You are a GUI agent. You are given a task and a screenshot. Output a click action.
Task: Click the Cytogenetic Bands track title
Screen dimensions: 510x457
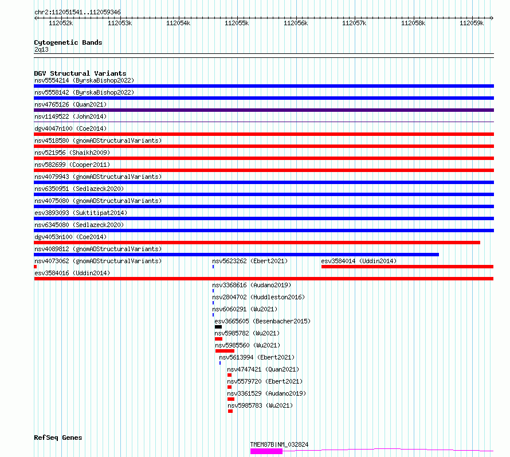pos(68,42)
